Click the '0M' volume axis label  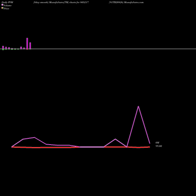pyautogui.click(x=157, y=143)
